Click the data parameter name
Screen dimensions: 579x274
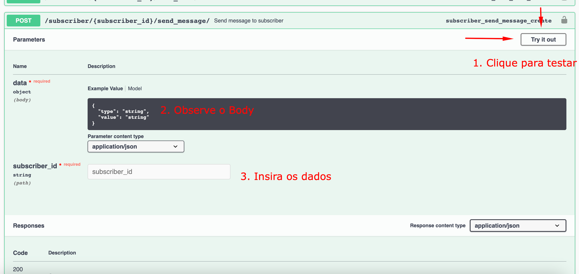coord(20,83)
